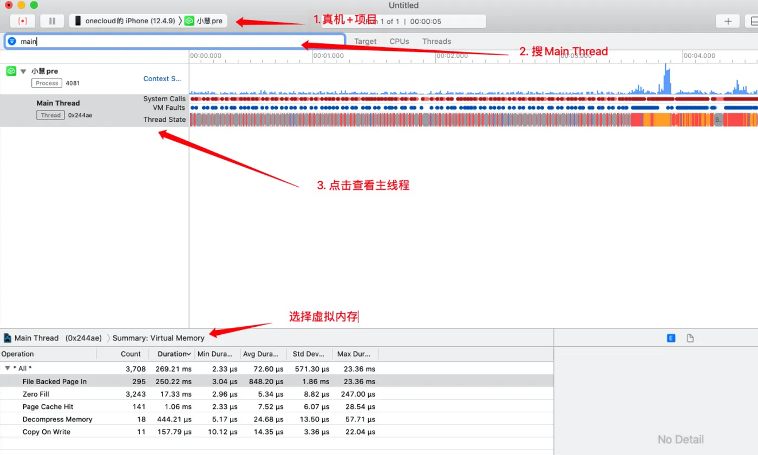Click the Std Dev... column header

click(310, 354)
